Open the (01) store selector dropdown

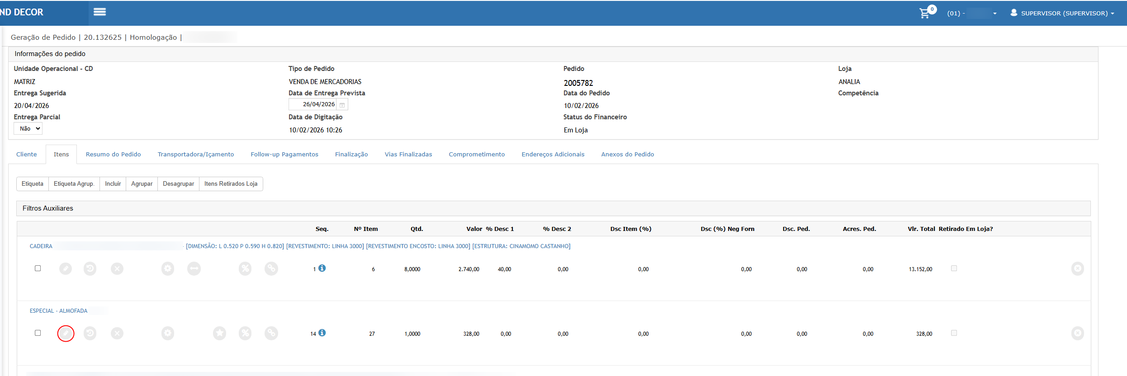pyautogui.click(x=972, y=13)
